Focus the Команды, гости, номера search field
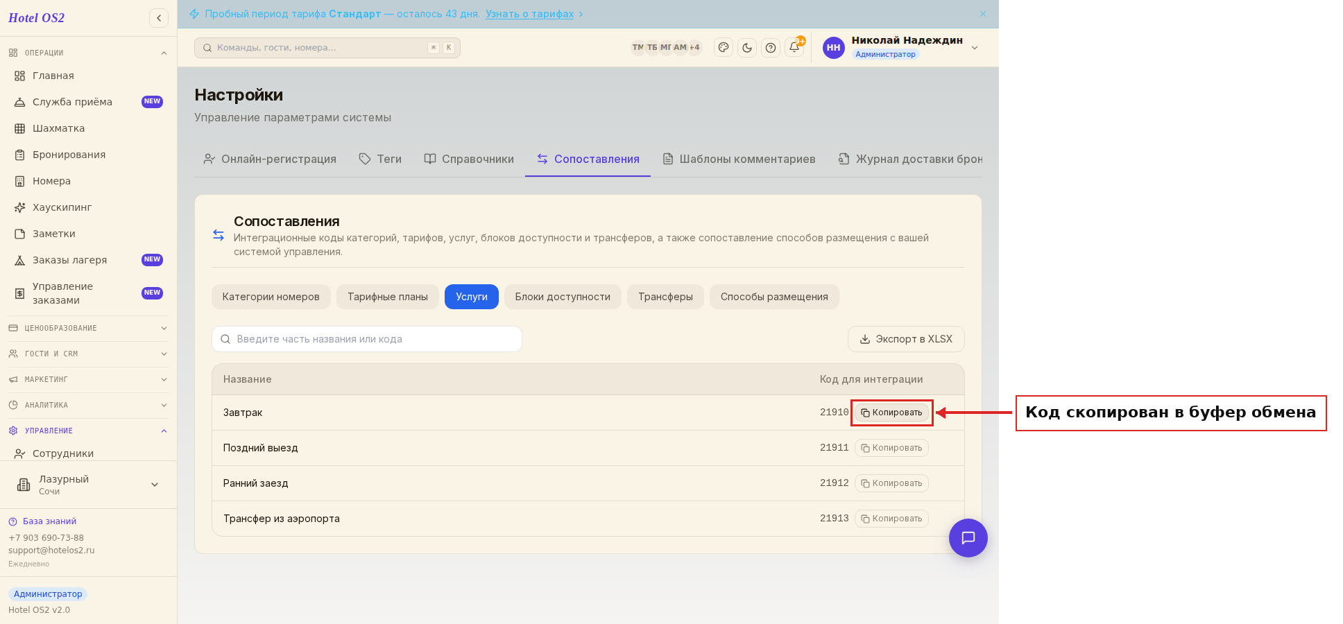The width and height of the screenshot is (1343, 624). (327, 48)
